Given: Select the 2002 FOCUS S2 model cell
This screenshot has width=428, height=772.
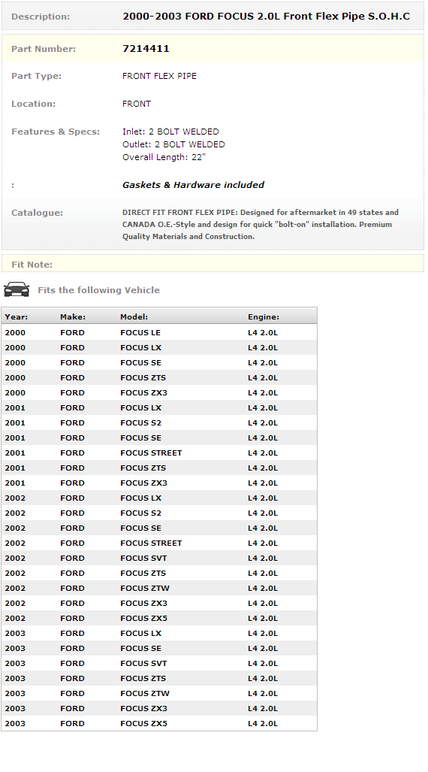Looking at the screenshot, I should pyautogui.click(x=140, y=513).
